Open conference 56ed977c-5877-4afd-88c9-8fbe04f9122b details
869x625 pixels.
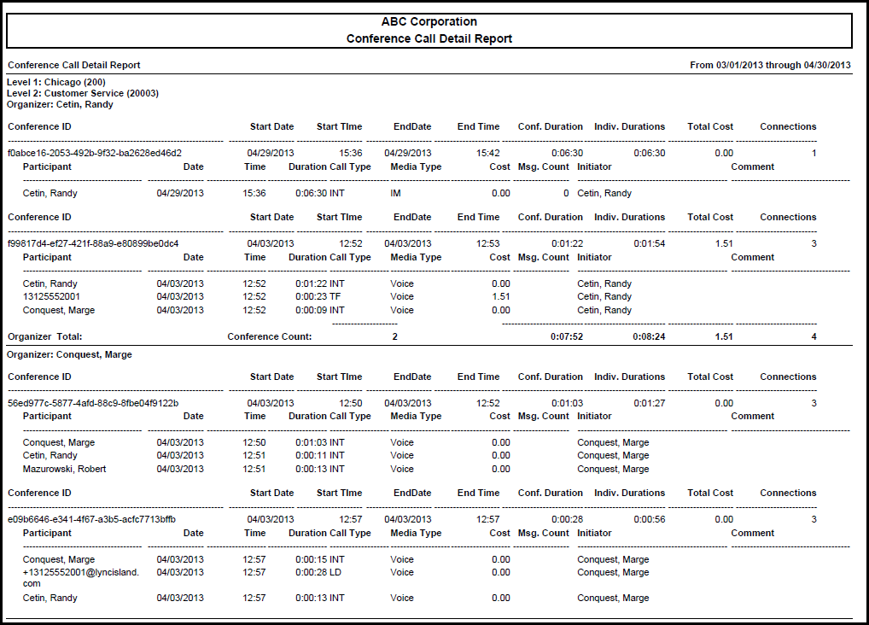109,402
